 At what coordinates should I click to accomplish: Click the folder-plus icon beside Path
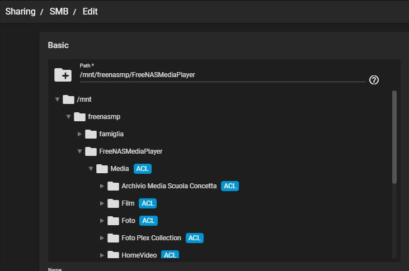pos(63,75)
